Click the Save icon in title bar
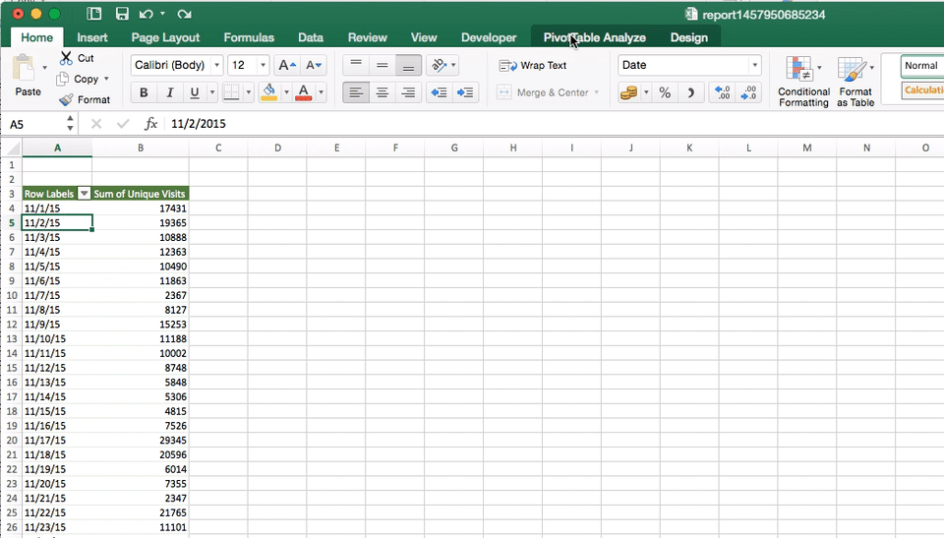The height and width of the screenshot is (538, 944). click(x=122, y=14)
